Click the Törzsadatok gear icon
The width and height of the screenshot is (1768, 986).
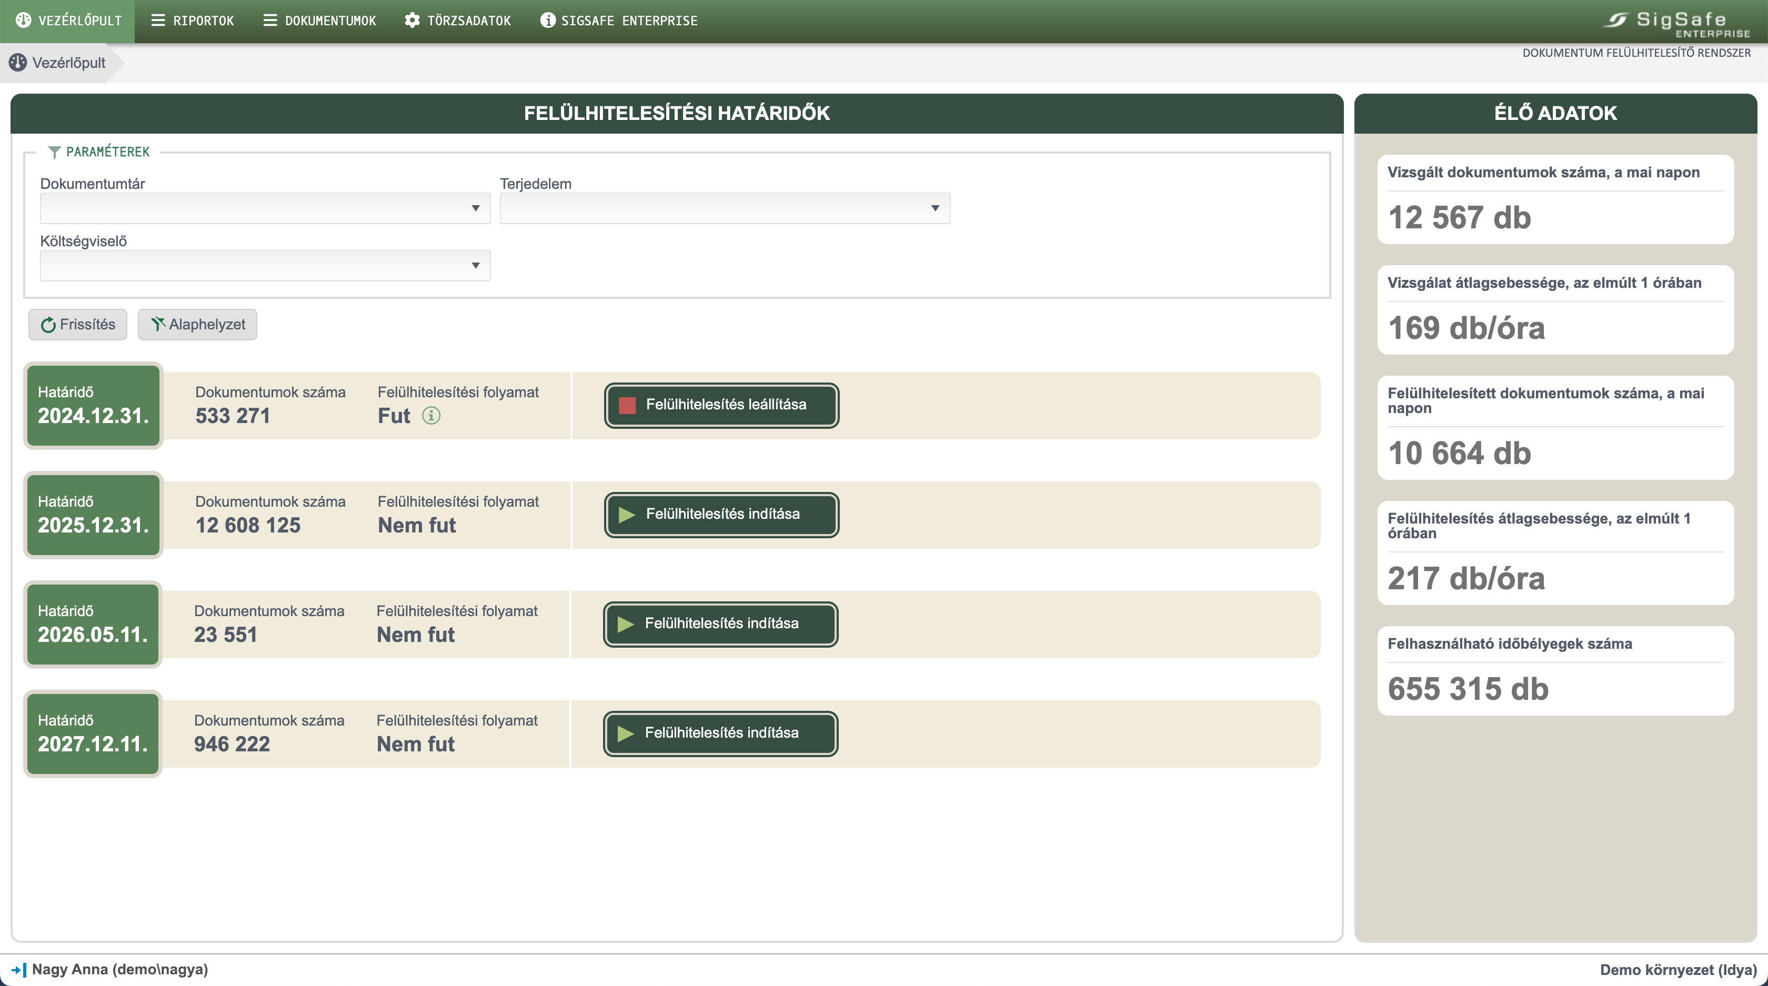point(412,21)
